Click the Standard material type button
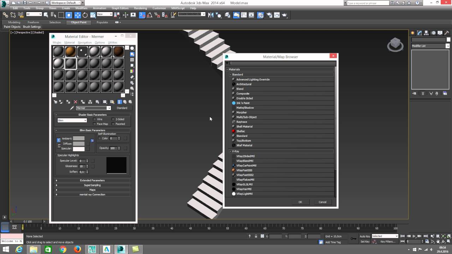 pos(122,108)
